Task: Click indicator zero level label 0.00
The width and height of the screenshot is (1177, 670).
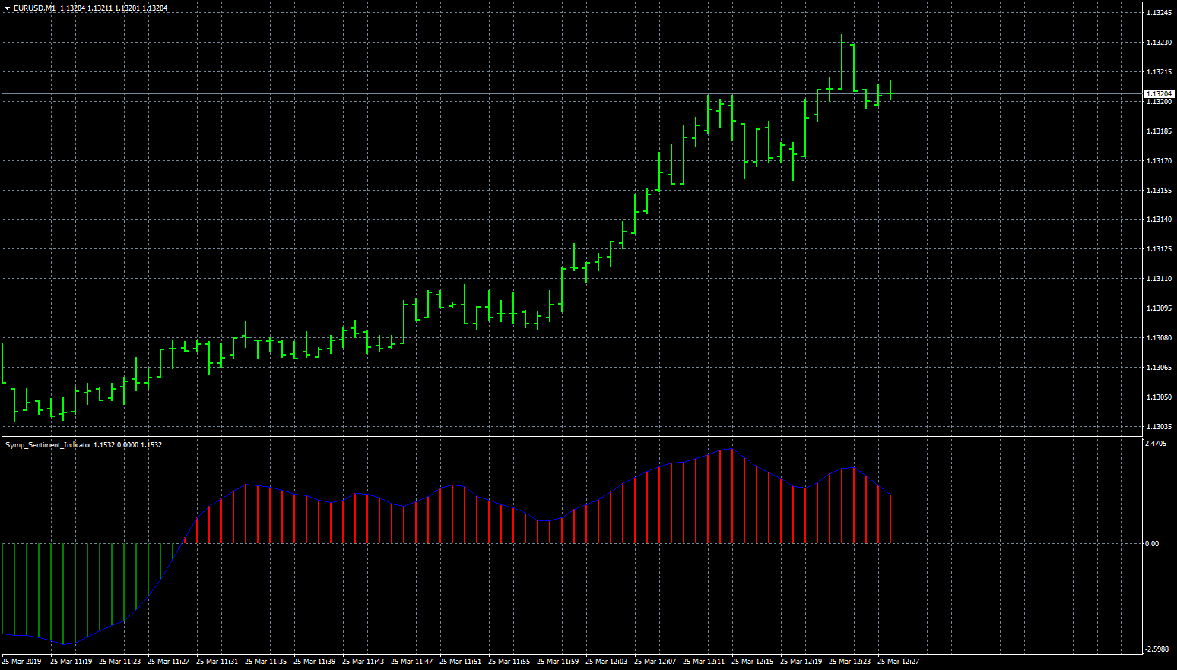Action: click(1153, 544)
